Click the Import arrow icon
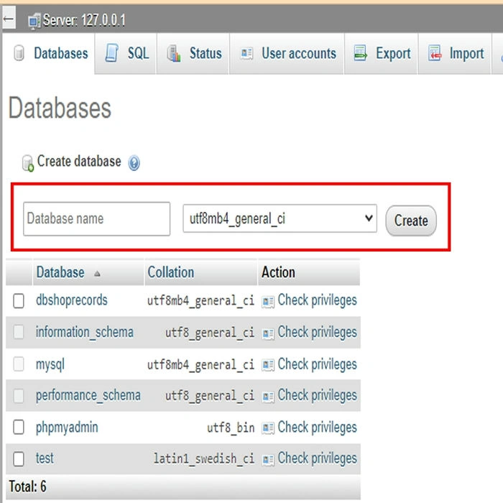 point(435,53)
